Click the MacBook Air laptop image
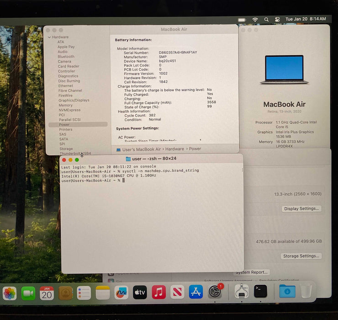The image size is (338, 320). tap(284, 69)
